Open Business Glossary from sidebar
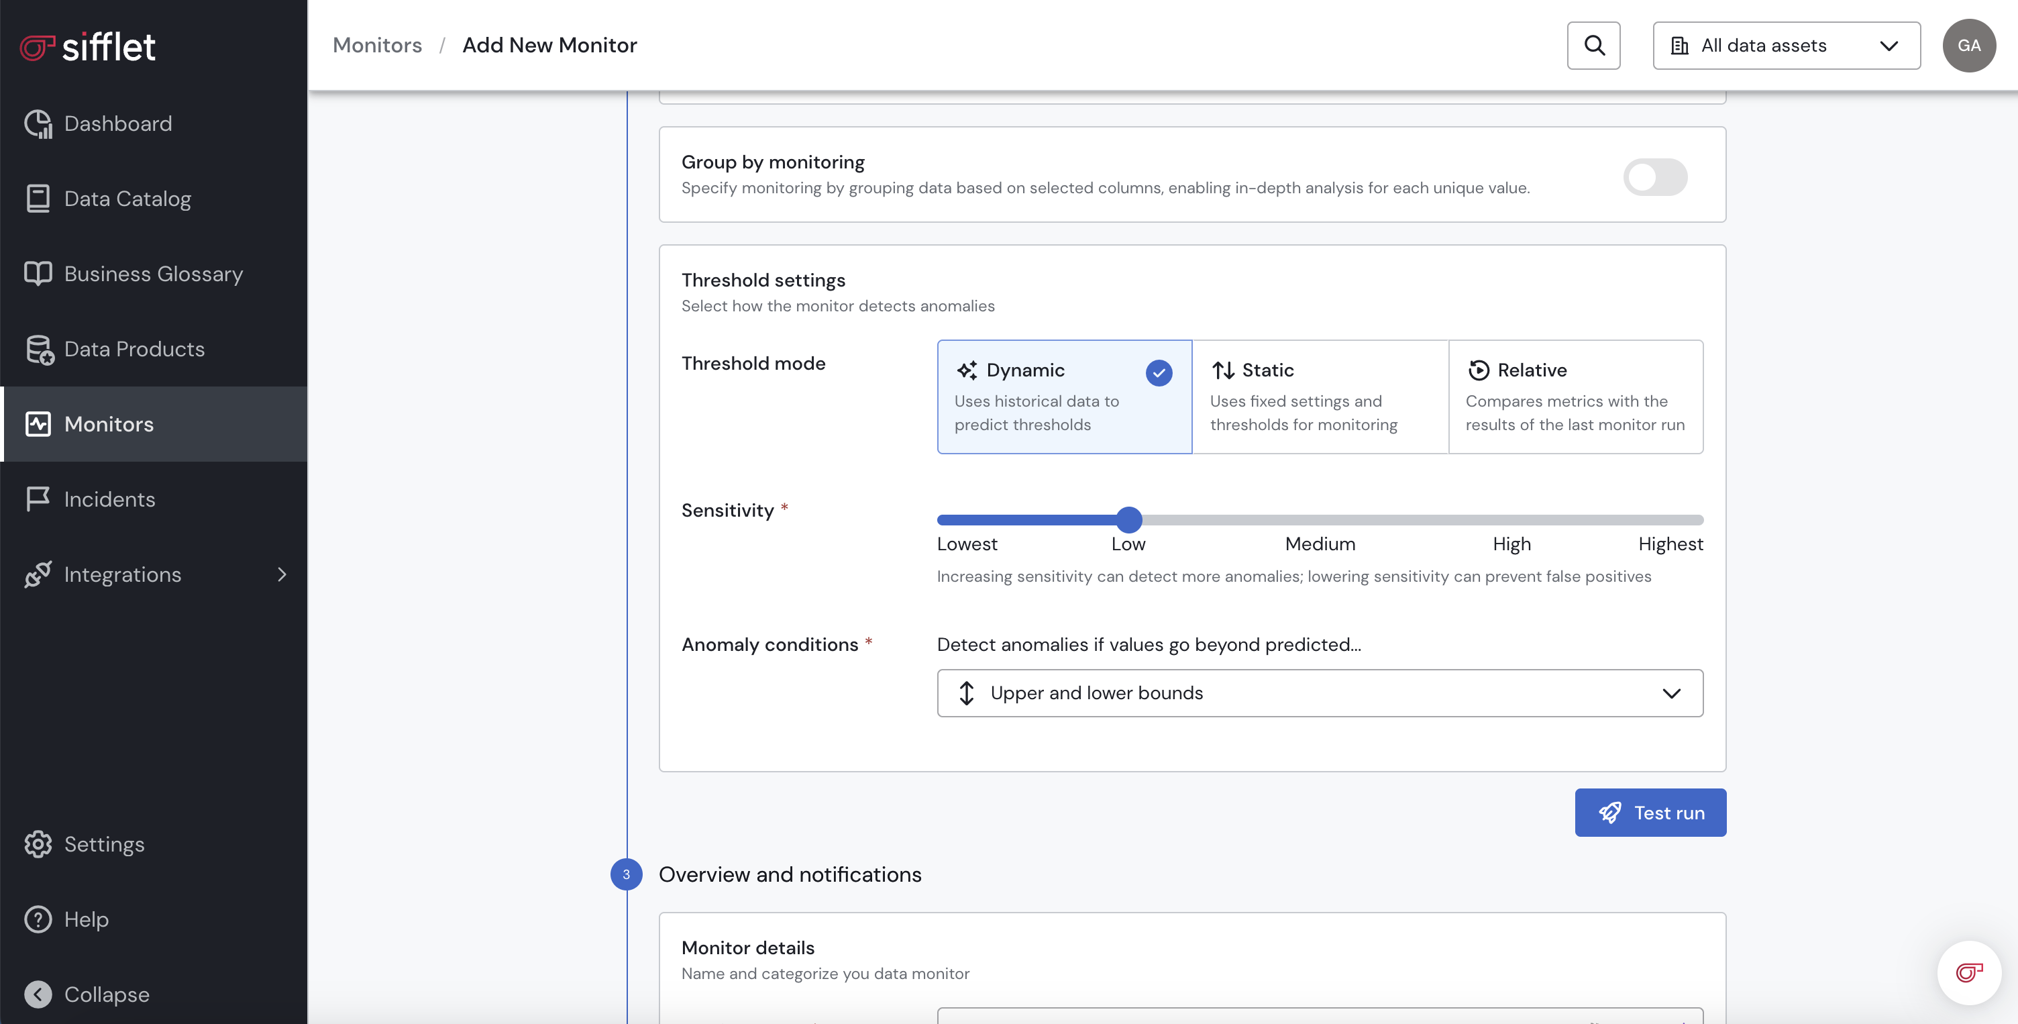 [153, 273]
